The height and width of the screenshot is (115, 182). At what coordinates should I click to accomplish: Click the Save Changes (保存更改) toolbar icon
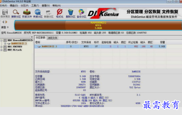click(5, 14)
